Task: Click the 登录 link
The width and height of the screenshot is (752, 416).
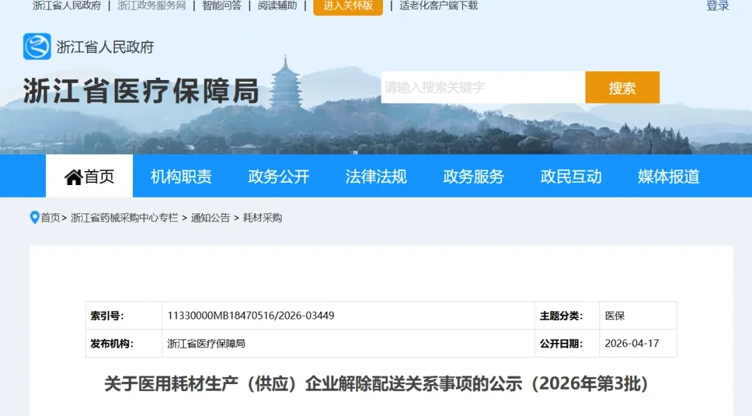Action: pos(717,6)
